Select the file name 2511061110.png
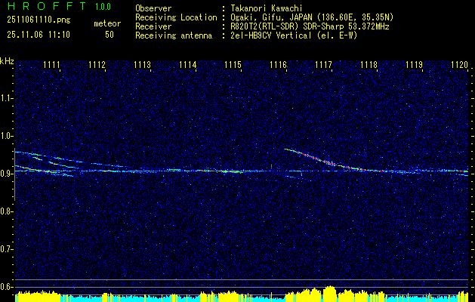475x302 pixels. (39, 20)
